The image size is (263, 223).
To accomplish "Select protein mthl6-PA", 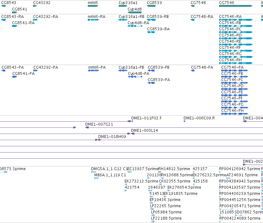I will click(97, 67).
